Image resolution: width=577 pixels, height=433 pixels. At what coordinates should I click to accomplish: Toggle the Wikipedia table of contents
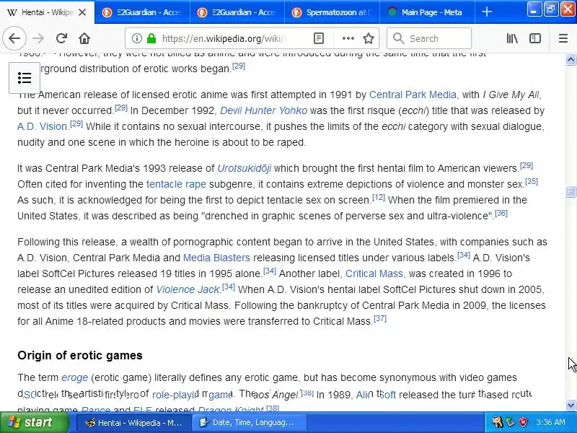[25, 78]
